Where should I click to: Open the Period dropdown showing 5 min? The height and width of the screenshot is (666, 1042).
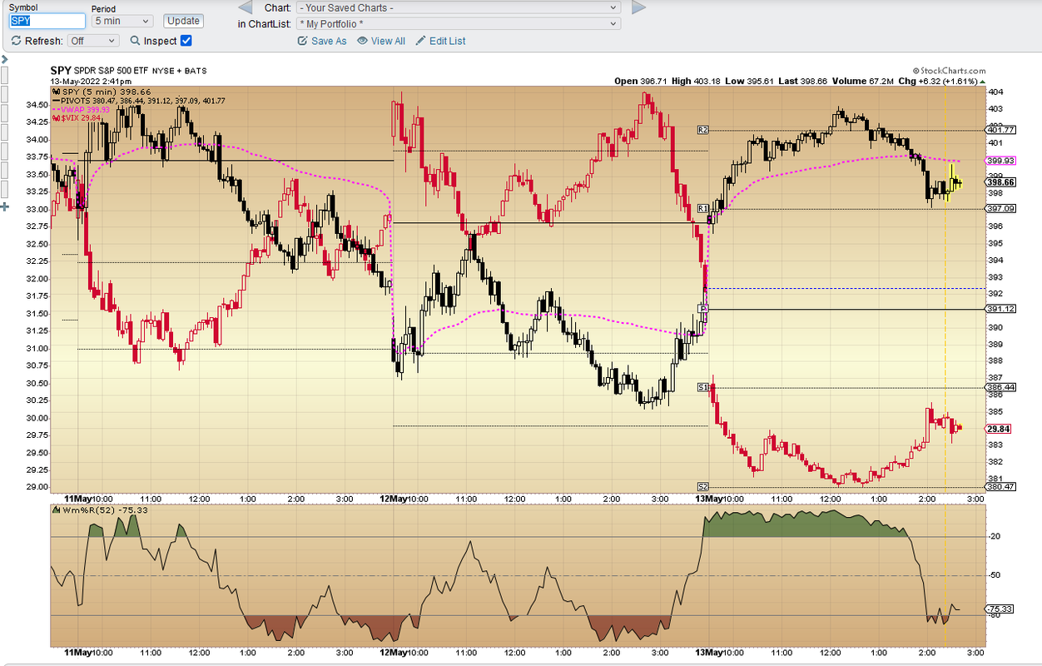(x=122, y=21)
